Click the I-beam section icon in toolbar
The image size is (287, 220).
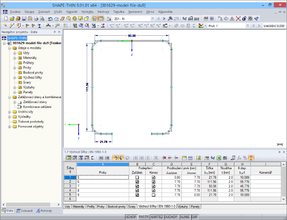(39, 26)
